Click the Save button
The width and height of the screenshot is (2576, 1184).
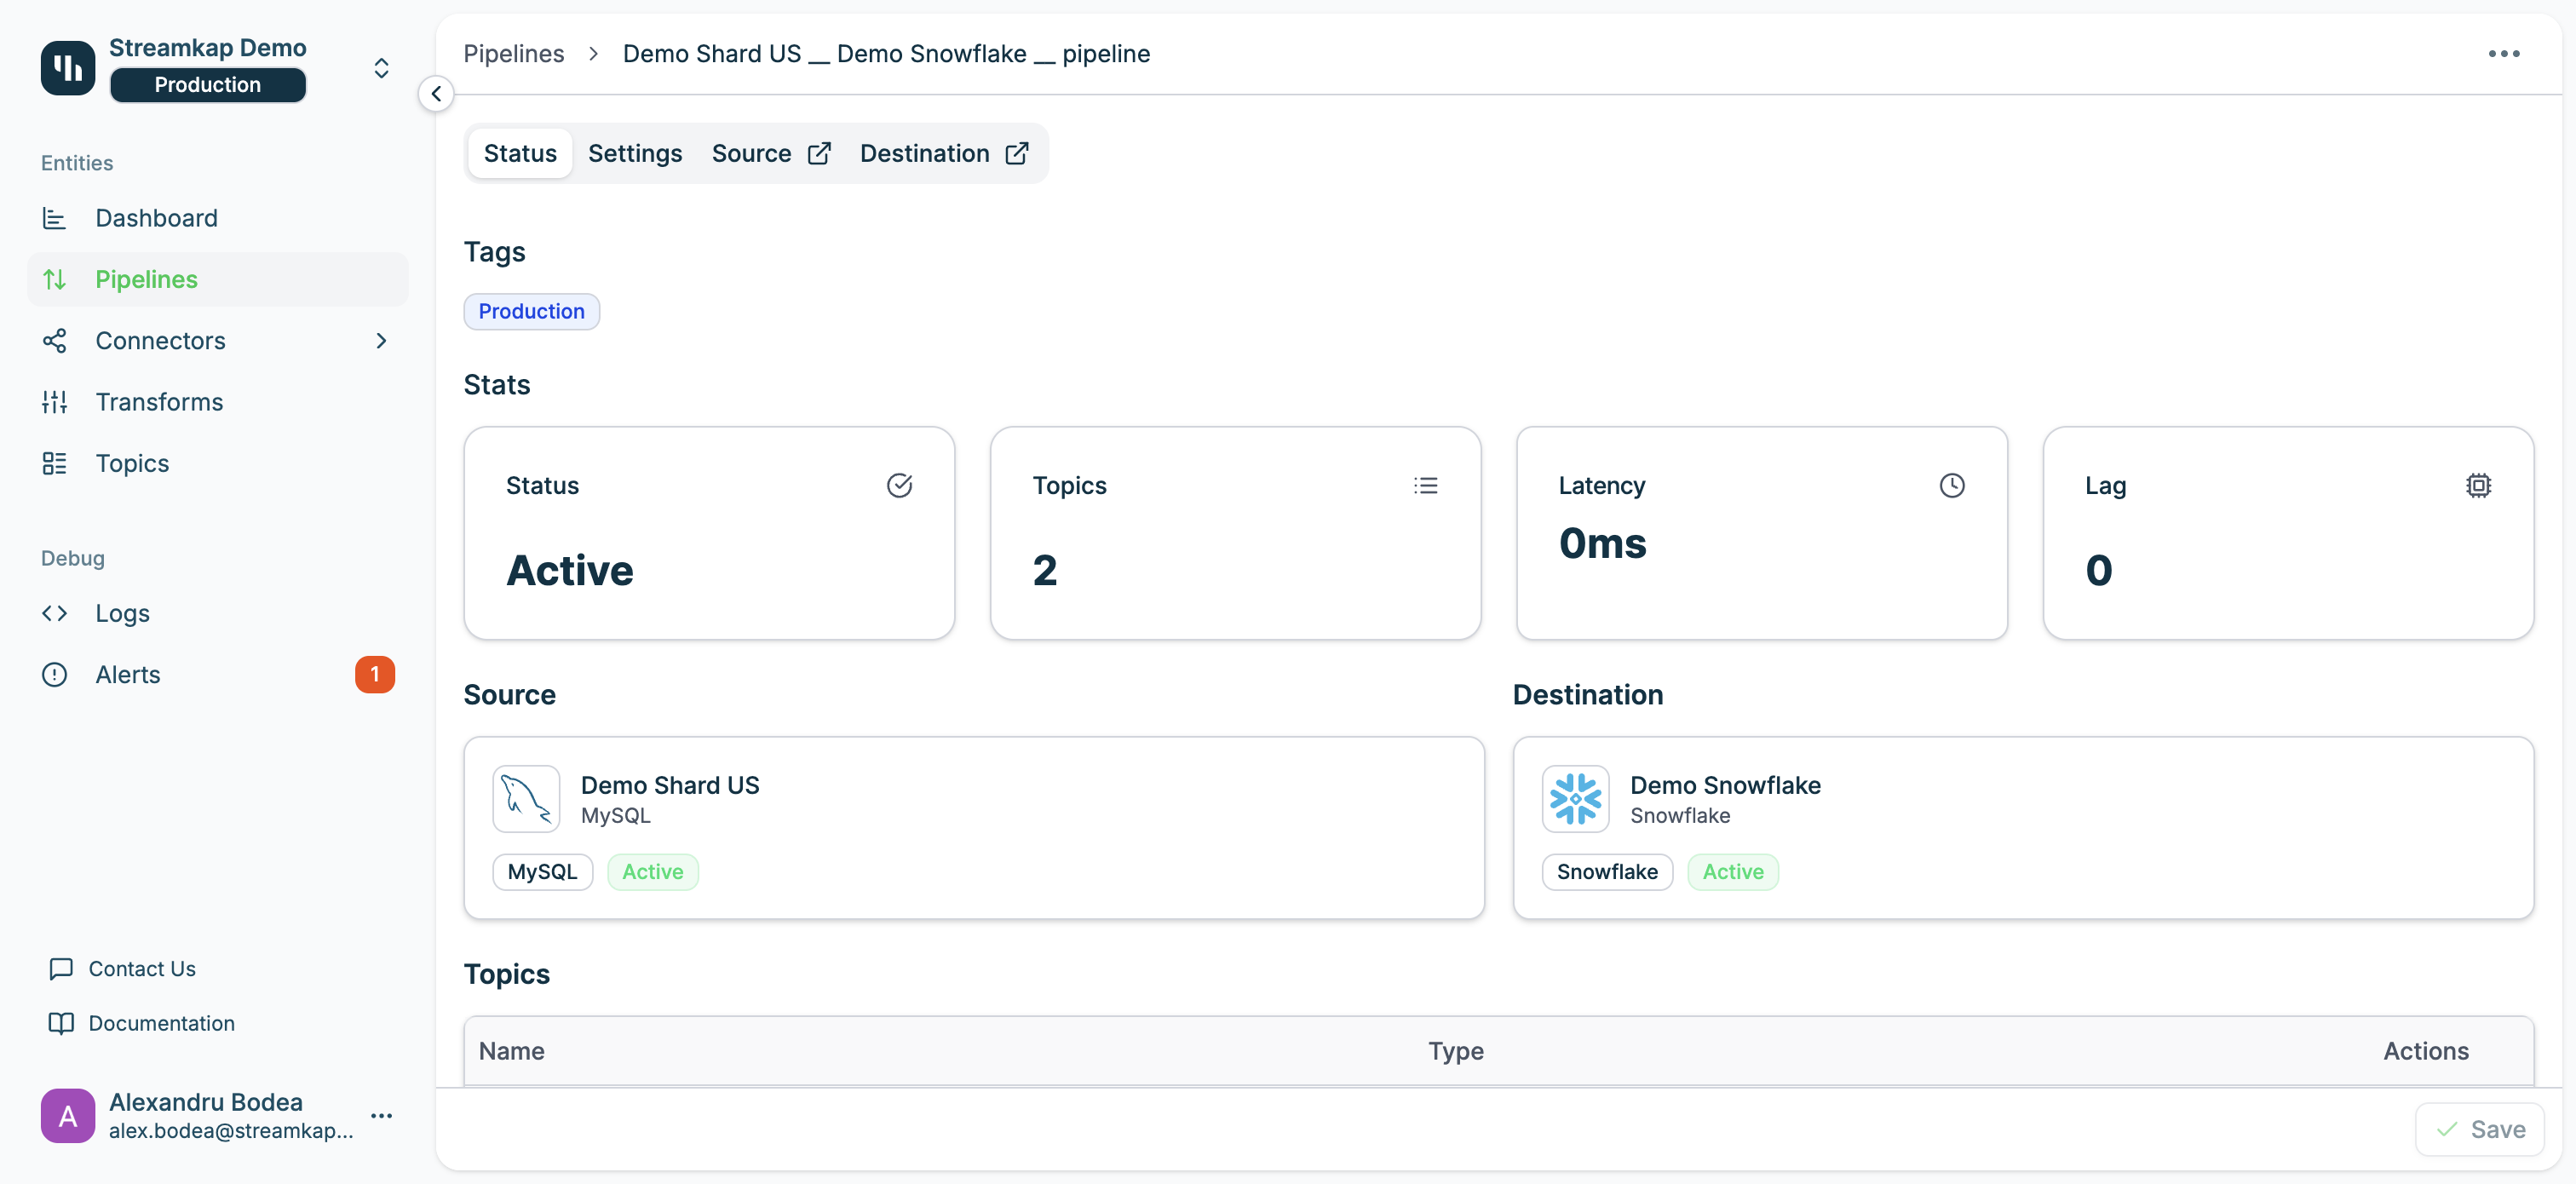point(2479,1129)
